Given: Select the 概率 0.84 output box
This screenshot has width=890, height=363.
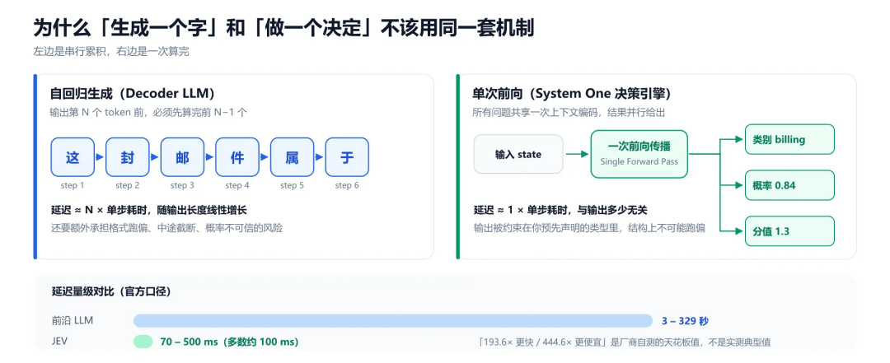Looking at the screenshot, I should [x=789, y=185].
